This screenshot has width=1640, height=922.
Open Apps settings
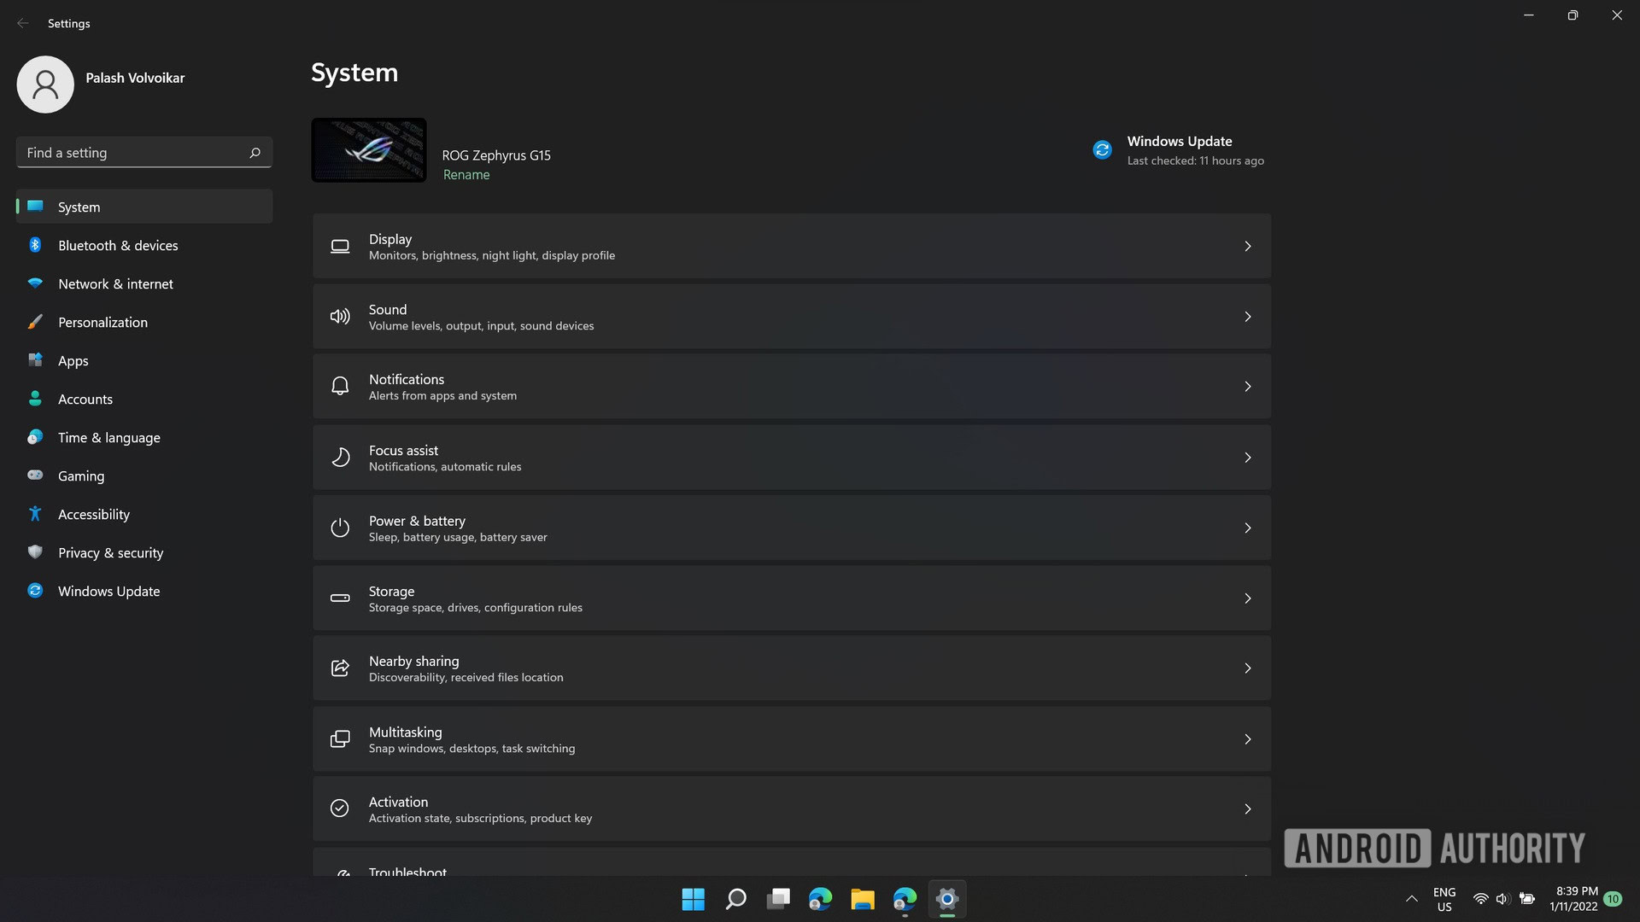(144, 360)
